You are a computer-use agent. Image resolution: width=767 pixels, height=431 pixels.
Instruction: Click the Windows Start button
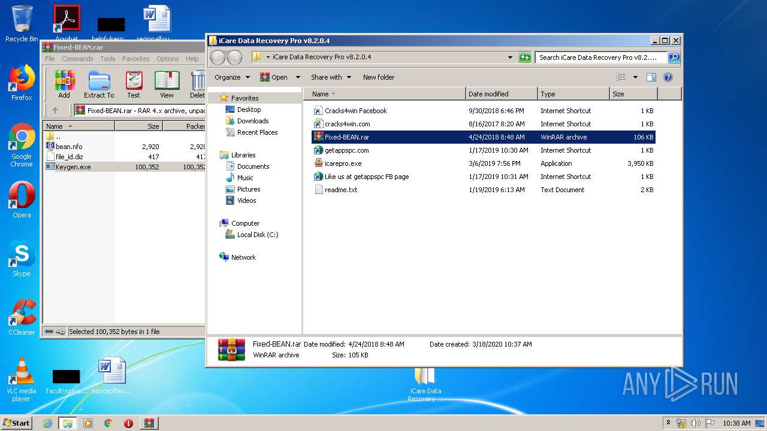(16, 423)
